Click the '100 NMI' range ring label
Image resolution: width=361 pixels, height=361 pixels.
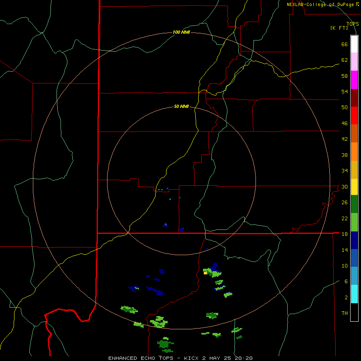point(181,32)
